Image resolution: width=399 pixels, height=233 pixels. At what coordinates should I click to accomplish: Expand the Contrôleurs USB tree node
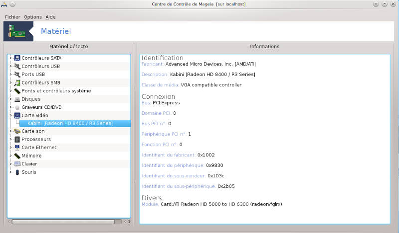[x=10, y=66]
